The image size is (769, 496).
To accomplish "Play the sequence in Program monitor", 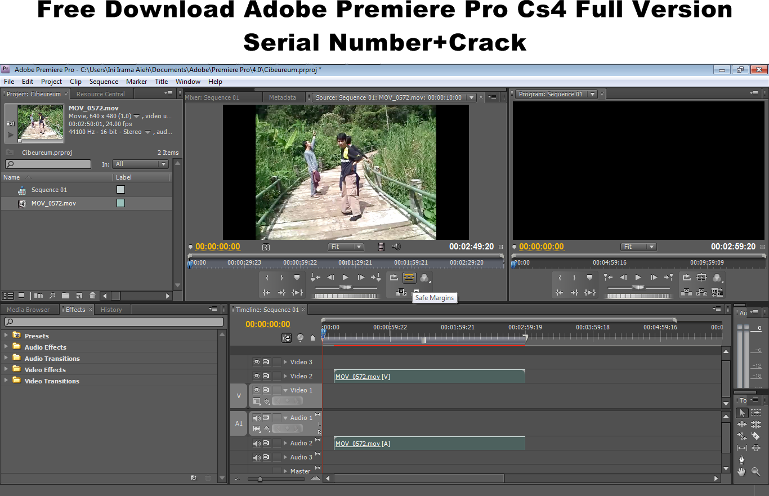I will [x=638, y=278].
